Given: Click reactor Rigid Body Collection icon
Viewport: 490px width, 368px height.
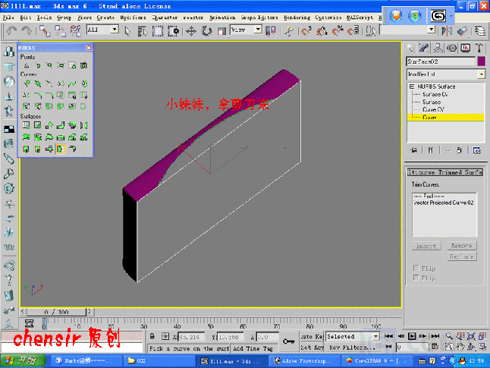Looking at the screenshot, I should 9,52.
